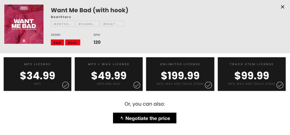This screenshot has height=135, width=290.
Task: Choose the $199.99 Unlimited License price
Action: 180,76
